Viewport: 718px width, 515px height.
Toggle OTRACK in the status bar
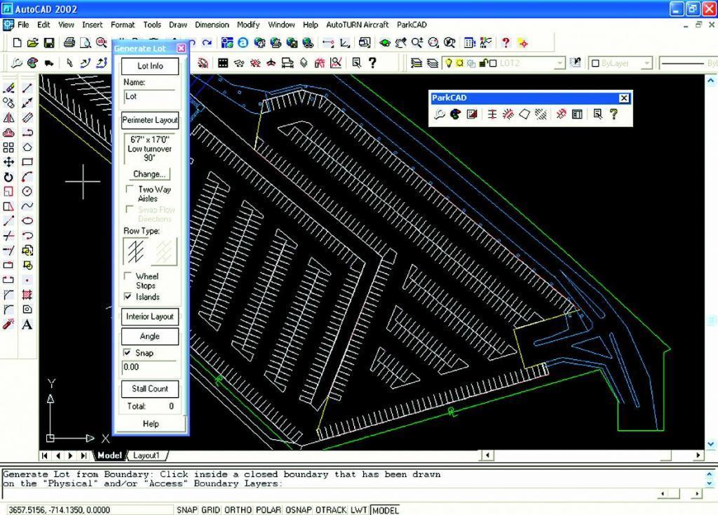point(331,510)
